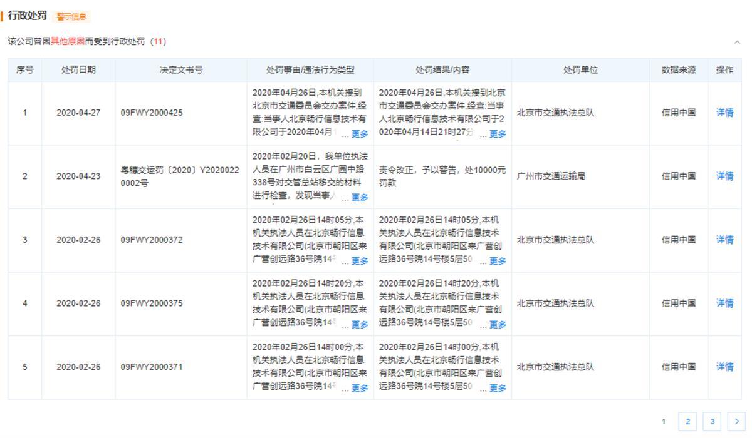The height and width of the screenshot is (438, 752).
Task: Expand 更多 in row 1 处罚事由 column
Action: tap(360, 134)
